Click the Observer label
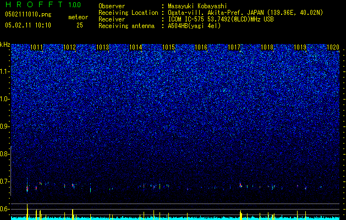 pyautogui.click(x=112, y=6)
